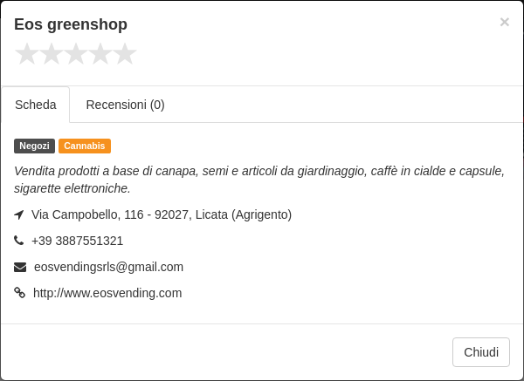Select the orange Cannabis tag
This screenshot has height=381, width=524.
[x=85, y=146]
